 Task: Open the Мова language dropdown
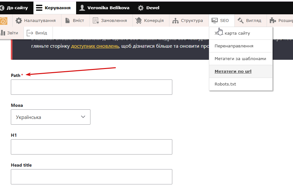coord(51,117)
